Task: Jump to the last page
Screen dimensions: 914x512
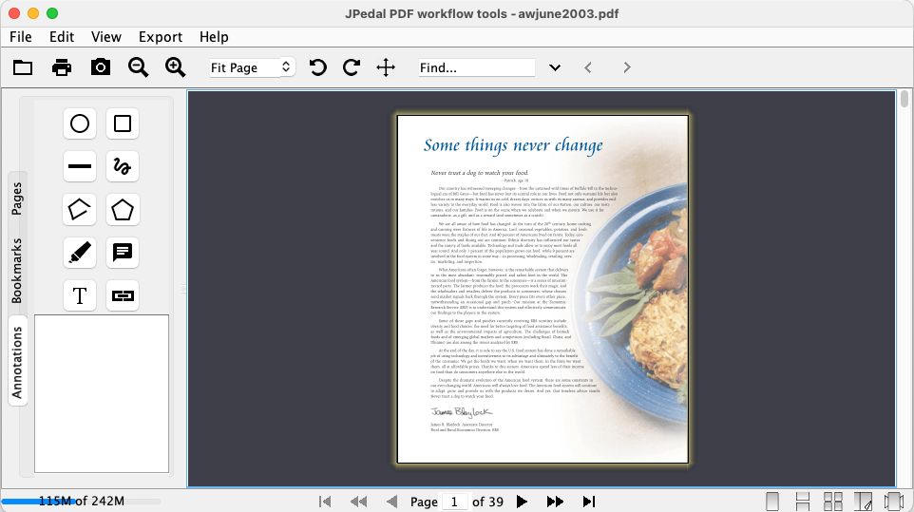Action: pos(589,501)
